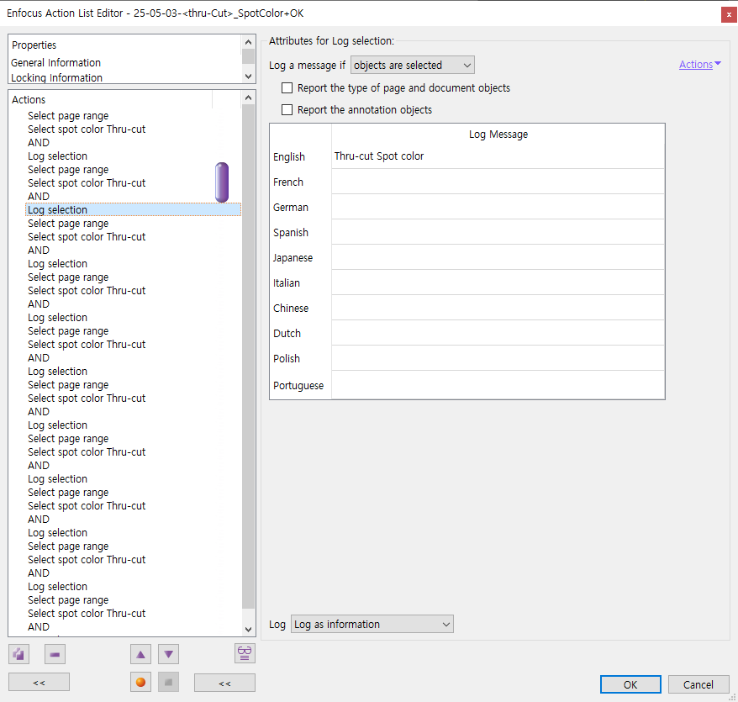Select the highlighted 'Log selection' action
This screenshot has width=738, height=702.
tap(58, 210)
